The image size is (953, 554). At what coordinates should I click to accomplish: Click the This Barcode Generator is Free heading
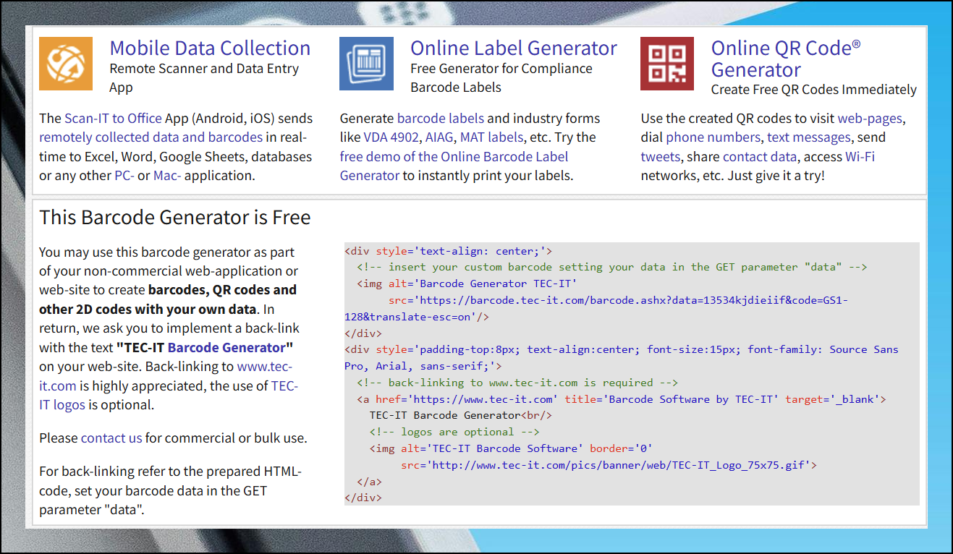[x=175, y=218]
